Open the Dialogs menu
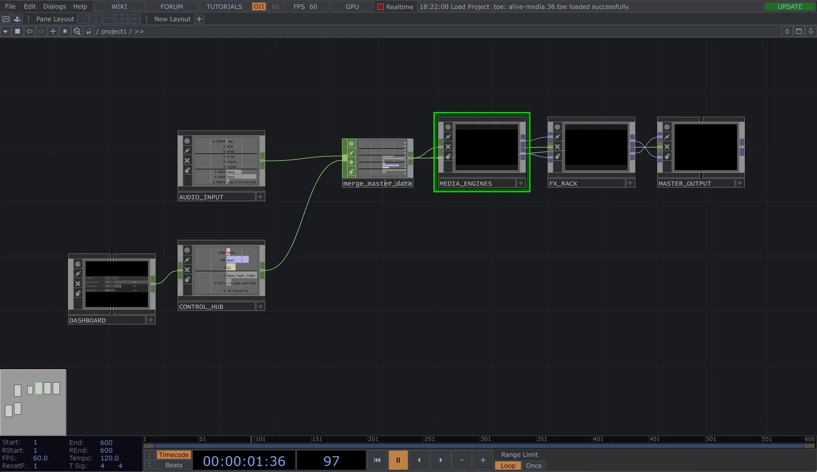The image size is (817, 472). (55, 7)
